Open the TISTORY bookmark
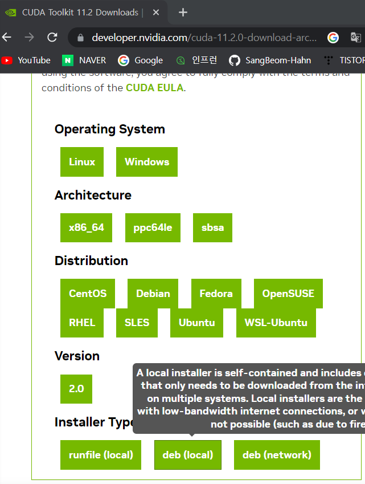 [x=345, y=60]
